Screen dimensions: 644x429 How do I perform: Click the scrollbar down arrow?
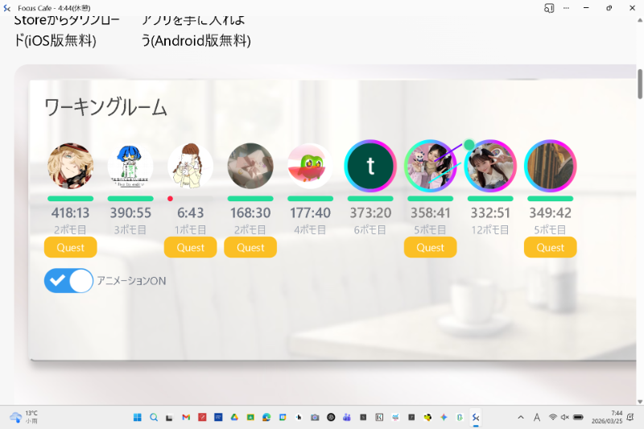[640, 402]
